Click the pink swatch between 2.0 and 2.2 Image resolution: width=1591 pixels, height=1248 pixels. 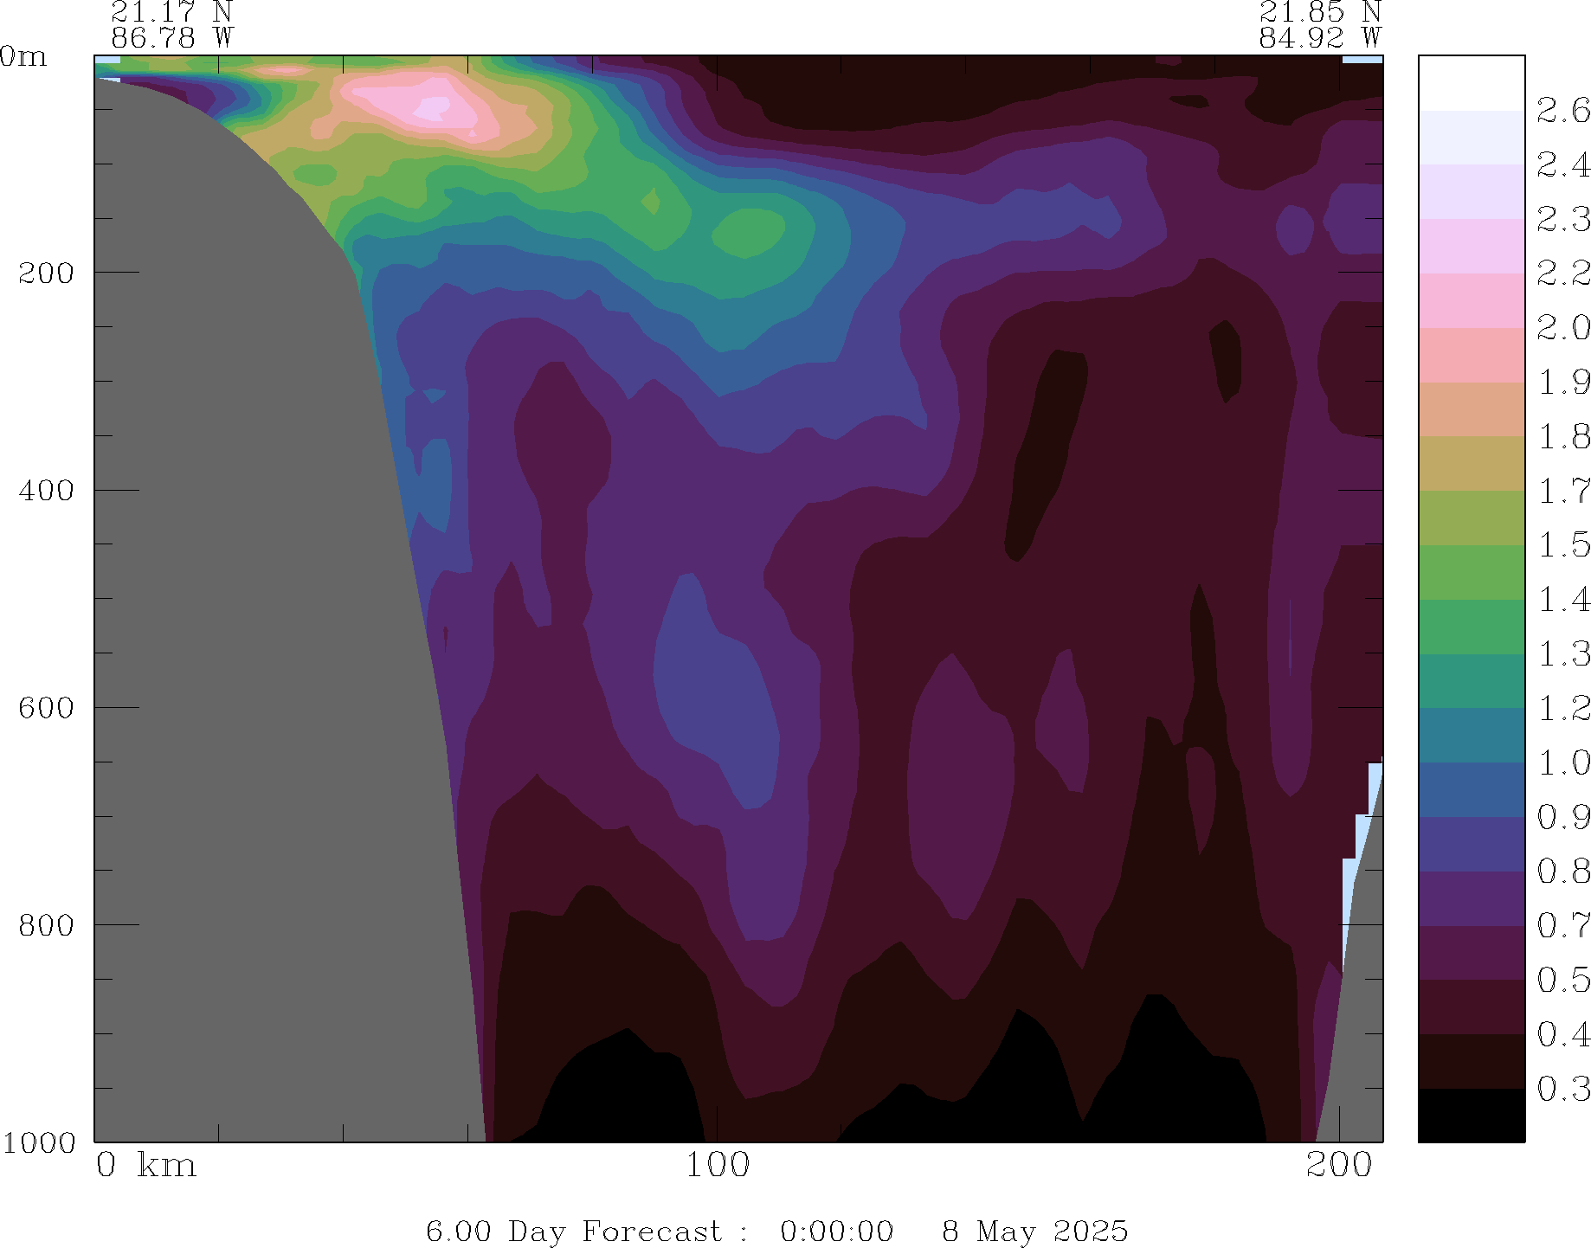point(1472,300)
